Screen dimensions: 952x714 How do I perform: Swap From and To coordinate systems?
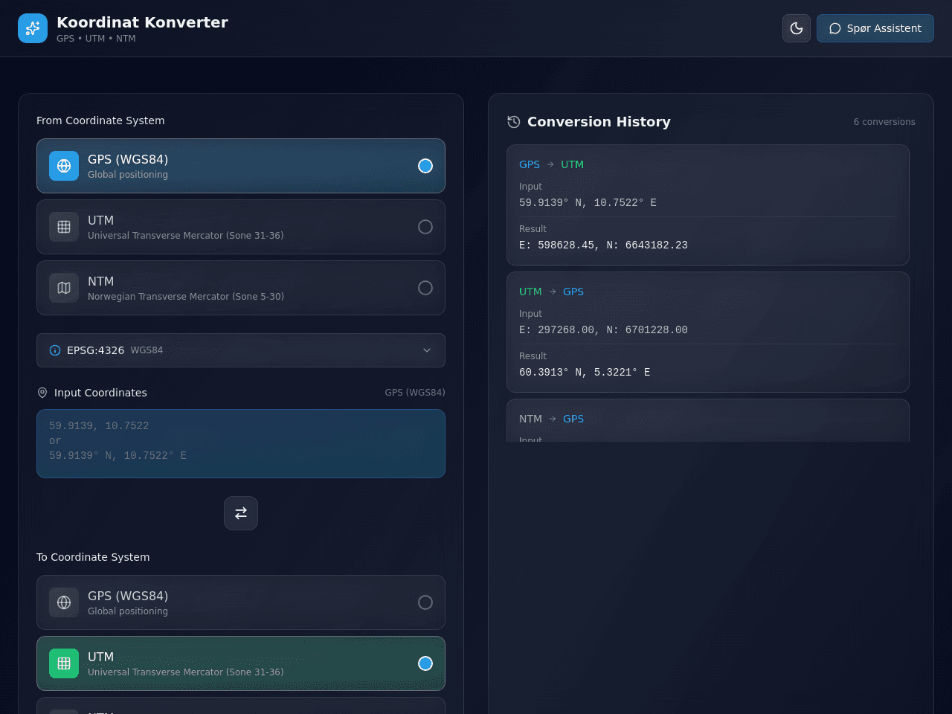coord(241,513)
